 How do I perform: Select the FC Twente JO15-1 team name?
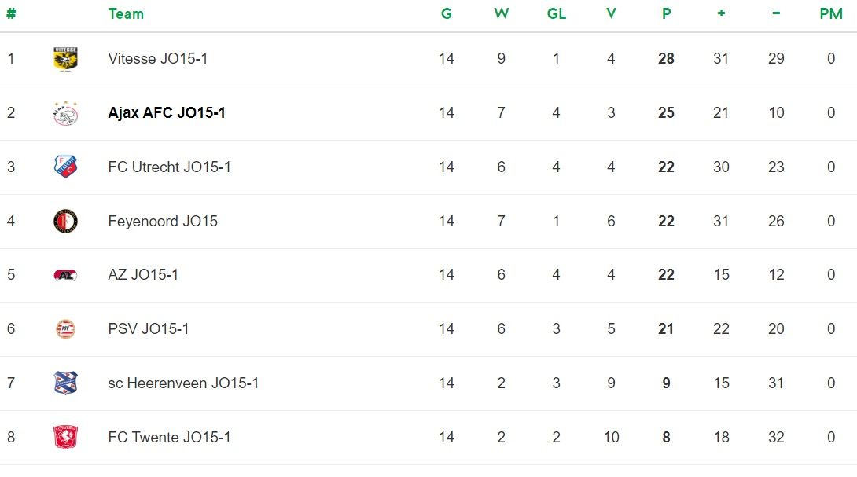pyautogui.click(x=170, y=437)
